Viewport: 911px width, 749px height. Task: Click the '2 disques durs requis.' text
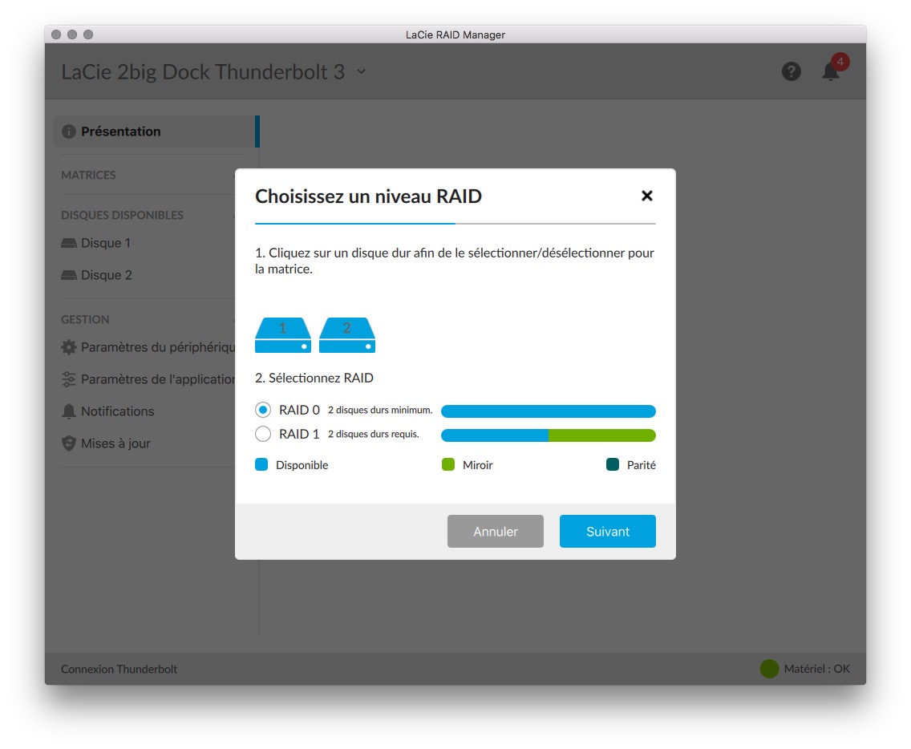(373, 434)
